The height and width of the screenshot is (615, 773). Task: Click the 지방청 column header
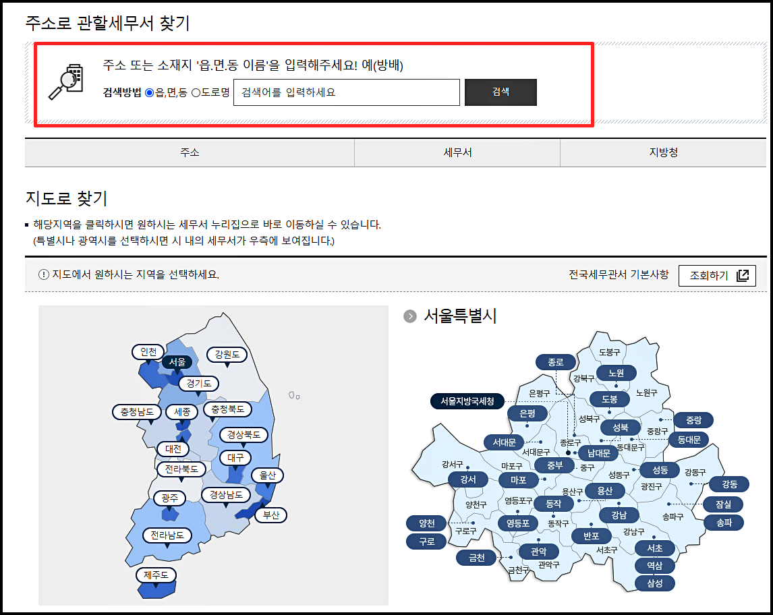(664, 153)
